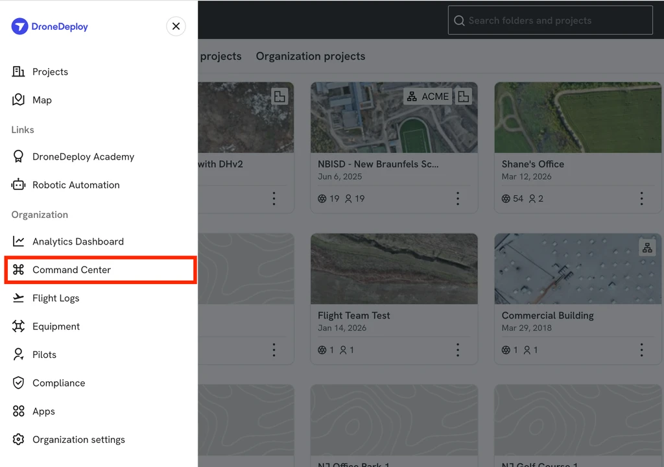Open options menu for NBISD project card

pos(458,198)
